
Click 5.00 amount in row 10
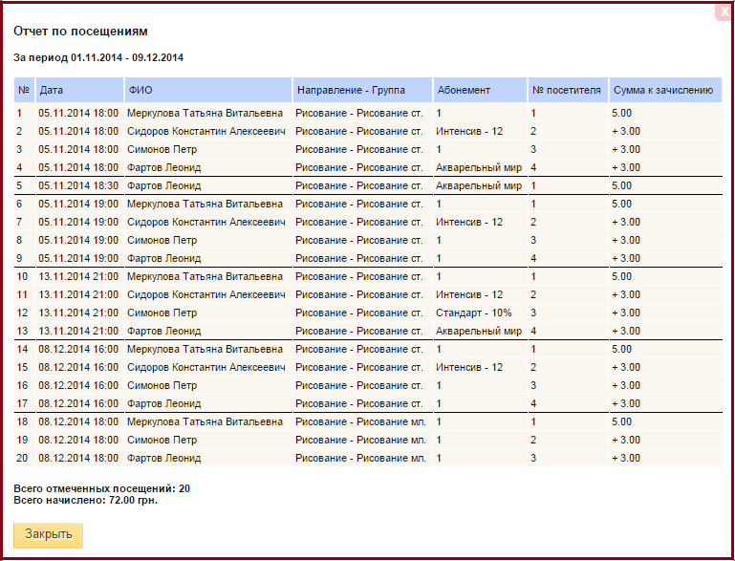(x=621, y=276)
